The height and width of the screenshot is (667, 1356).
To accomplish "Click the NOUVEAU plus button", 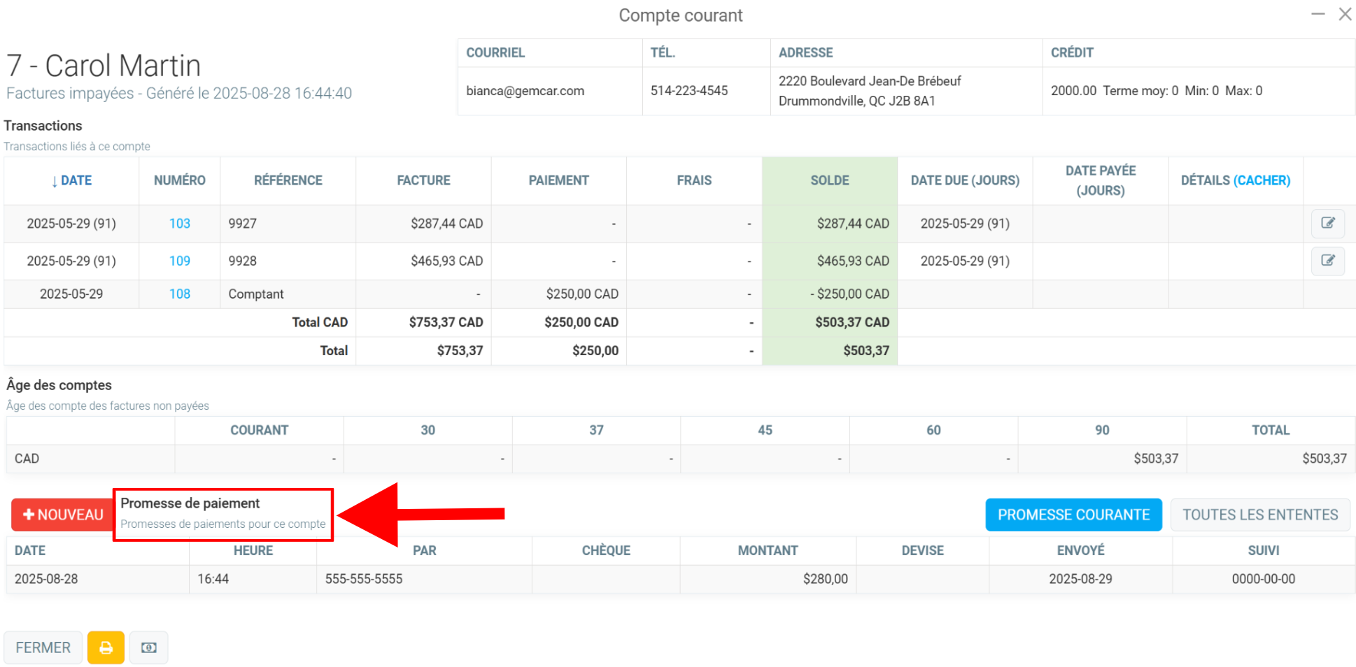I will tap(63, 515).
